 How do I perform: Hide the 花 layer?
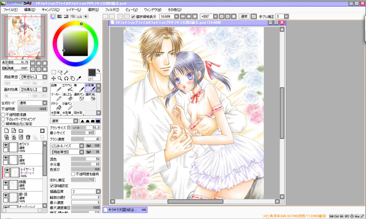[6, 158]
